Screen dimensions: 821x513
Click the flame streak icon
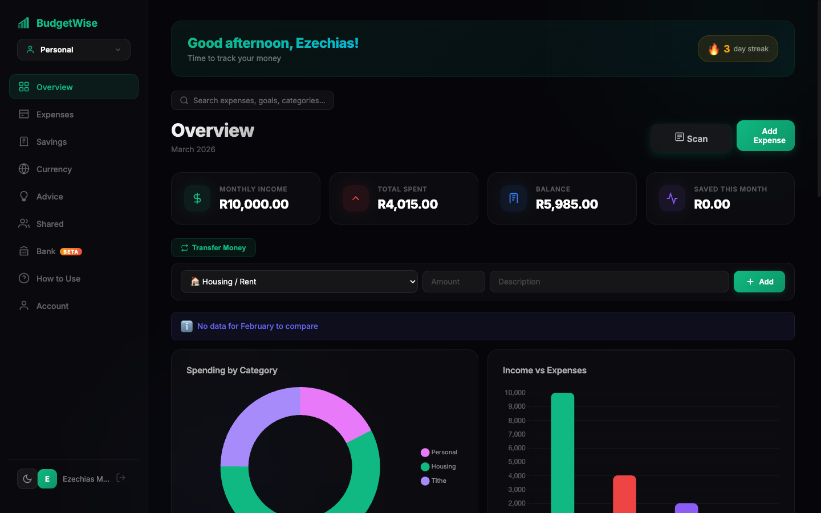(x=714, y=49)
